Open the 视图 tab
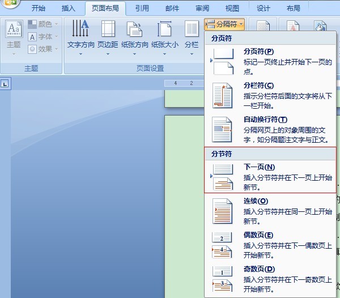 click(x=232, y=8)
